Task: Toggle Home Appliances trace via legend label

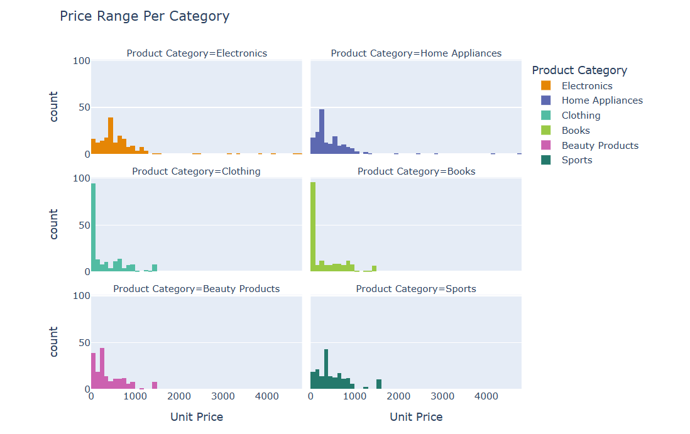Action: [601, 100]
